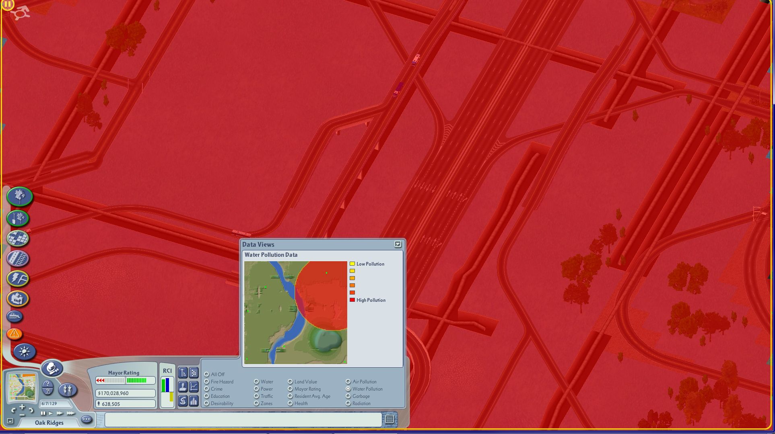Screen dimensions: 775x434
Task: Click the Low Pollution yellow legend swatch
Action: [x=352, y=264]
